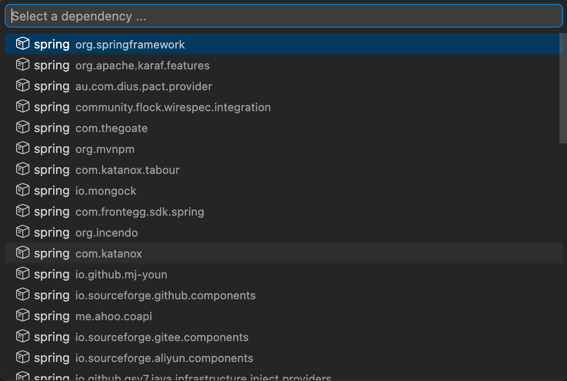Pick the com.katanox group text

tap(108, 254)
